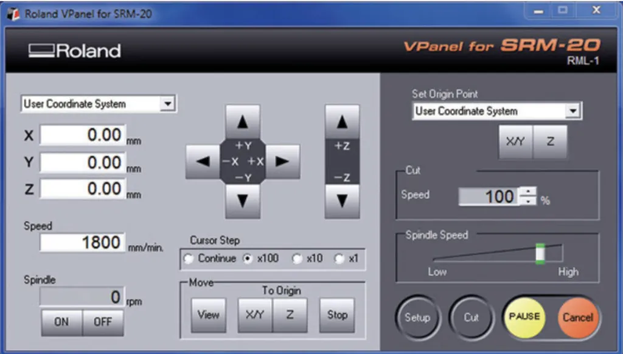
Task: Select the x1 cursor step option
Action: 339,259
